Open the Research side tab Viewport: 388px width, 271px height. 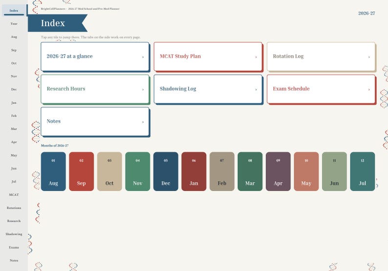14,221
